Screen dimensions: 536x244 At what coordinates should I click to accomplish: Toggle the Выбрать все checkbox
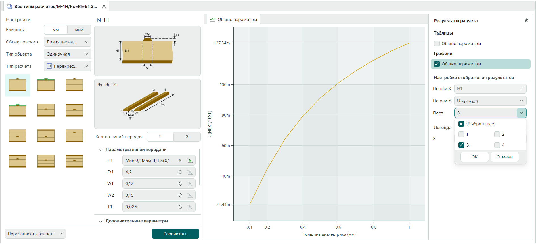click(461, 124)
